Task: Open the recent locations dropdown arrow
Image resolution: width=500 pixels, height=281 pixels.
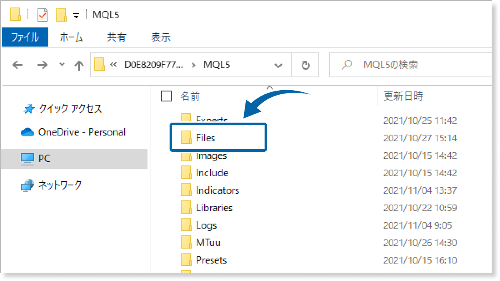Action: tap(62, 64)
